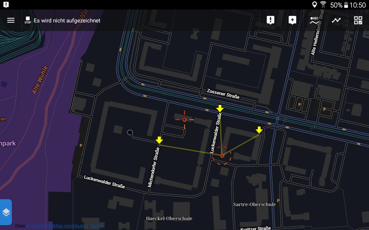The height and width of the screenshot is (230, 369).
Task: Tap the 'Es wird nicht aufgezeichnet' status text
Action: coord(67,21)
